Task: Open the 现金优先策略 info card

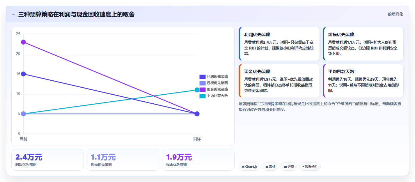Action: 279,81
